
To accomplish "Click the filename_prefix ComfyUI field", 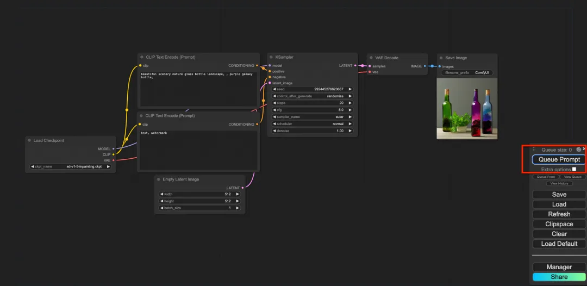I will (467, 73).
